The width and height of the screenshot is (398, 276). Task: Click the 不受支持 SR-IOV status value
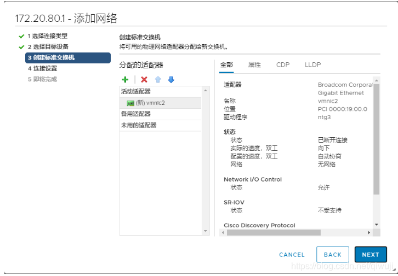point(329,210)
